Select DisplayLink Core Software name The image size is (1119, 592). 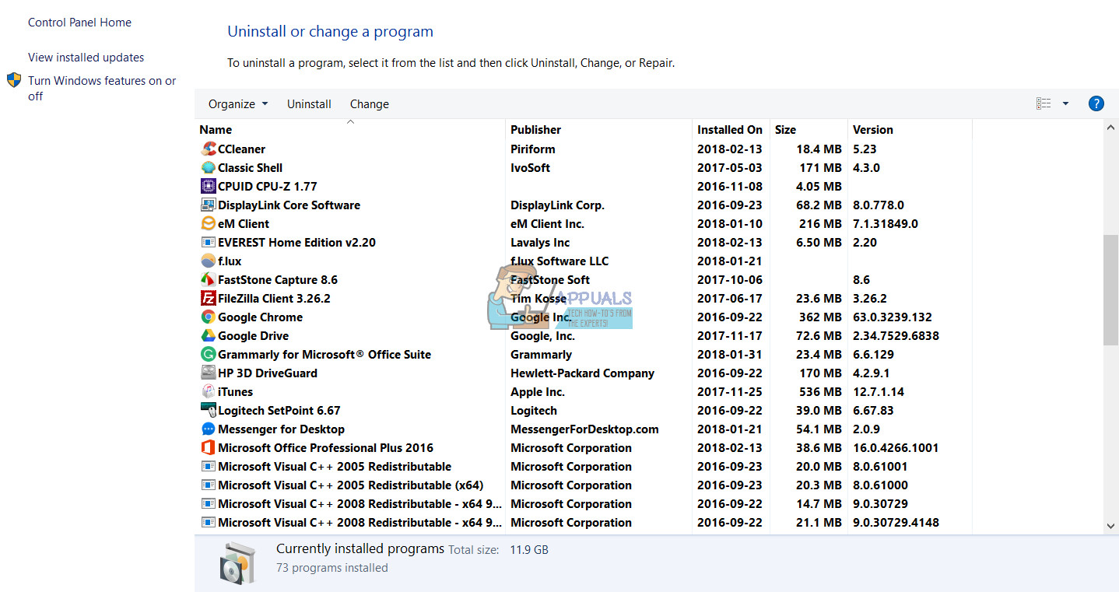tap(289, 205)
